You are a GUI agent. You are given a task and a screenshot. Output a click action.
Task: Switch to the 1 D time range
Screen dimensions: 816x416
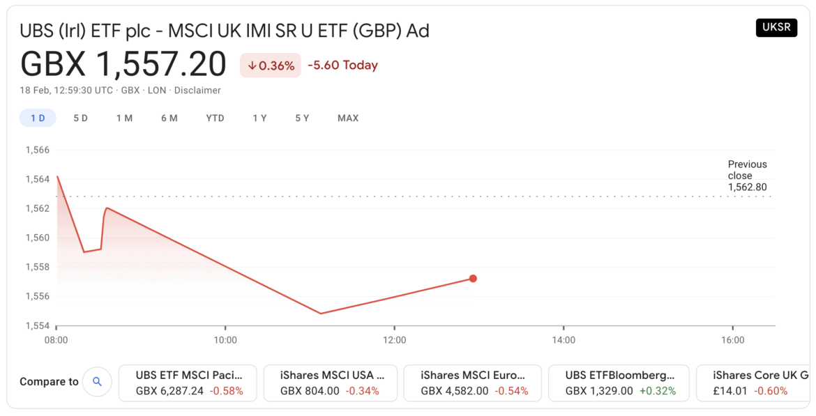(38, 118)
